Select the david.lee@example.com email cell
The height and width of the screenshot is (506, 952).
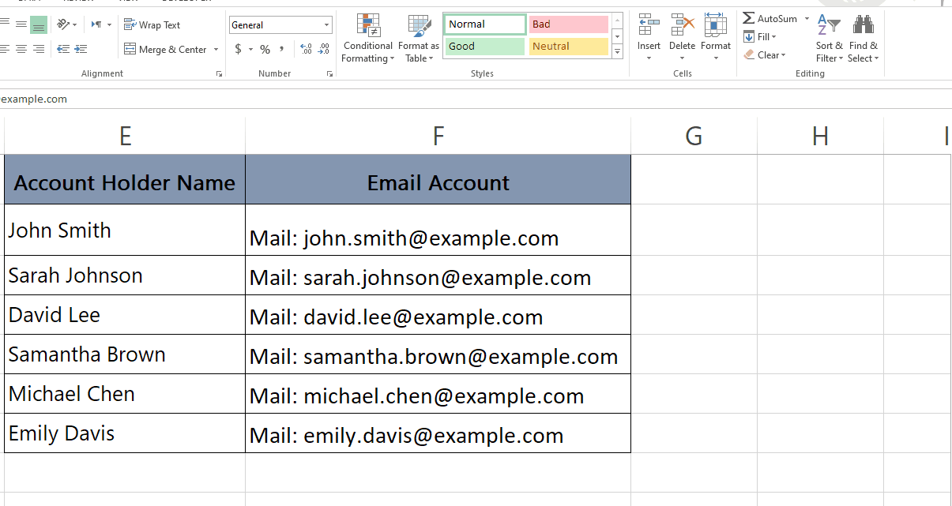(438, 315)
